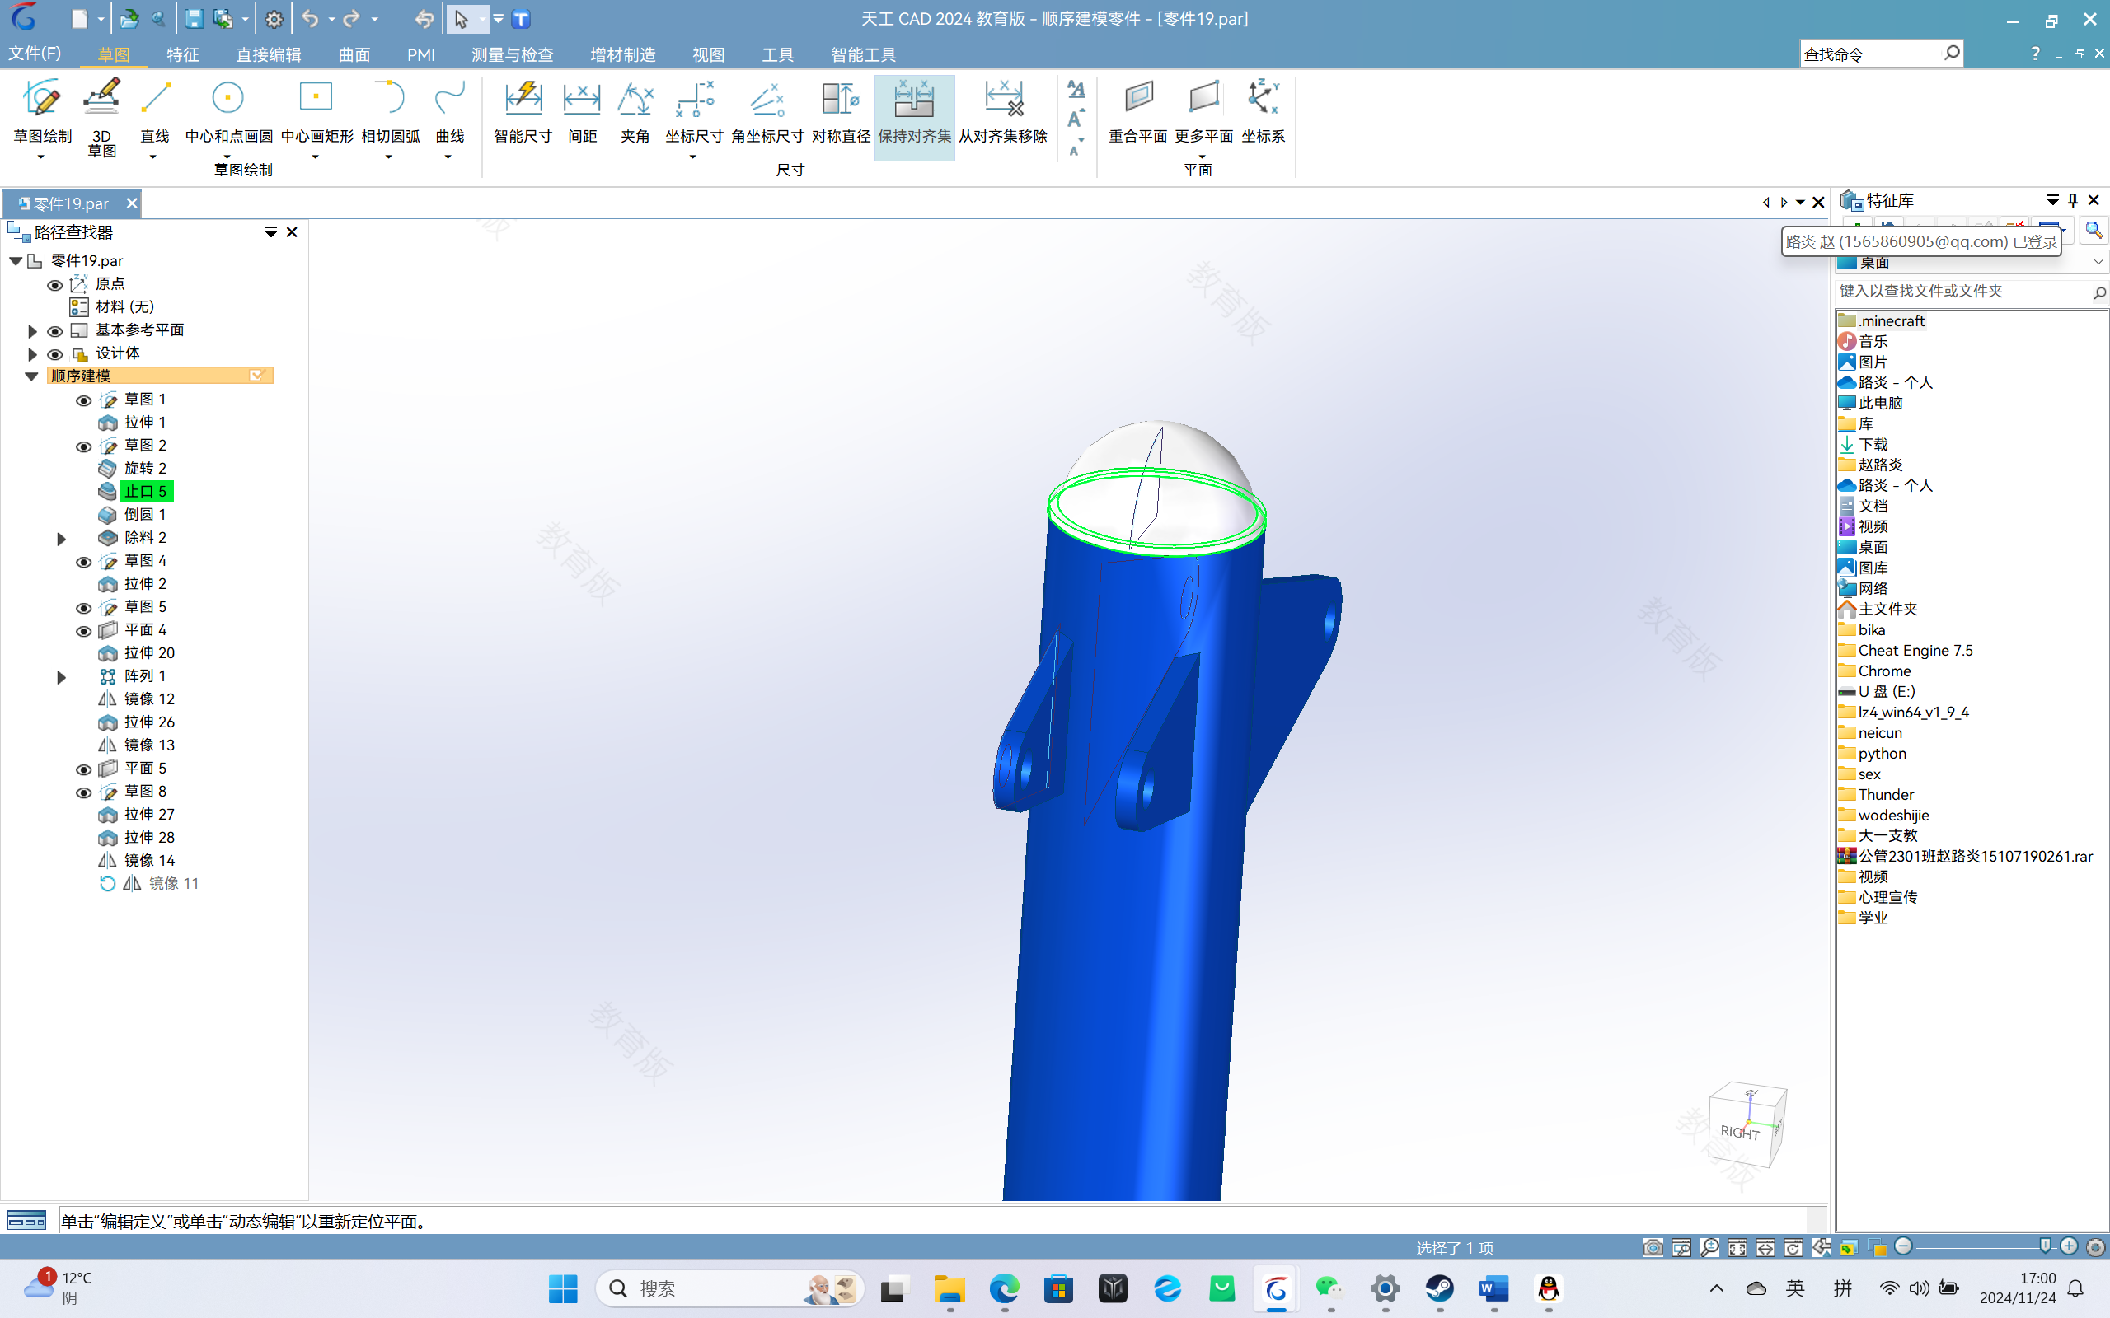Viewport: 2110px width, 1318px height.
Task: Hide 草图 2 using its eye icon
Action: [x=84, y=447]
